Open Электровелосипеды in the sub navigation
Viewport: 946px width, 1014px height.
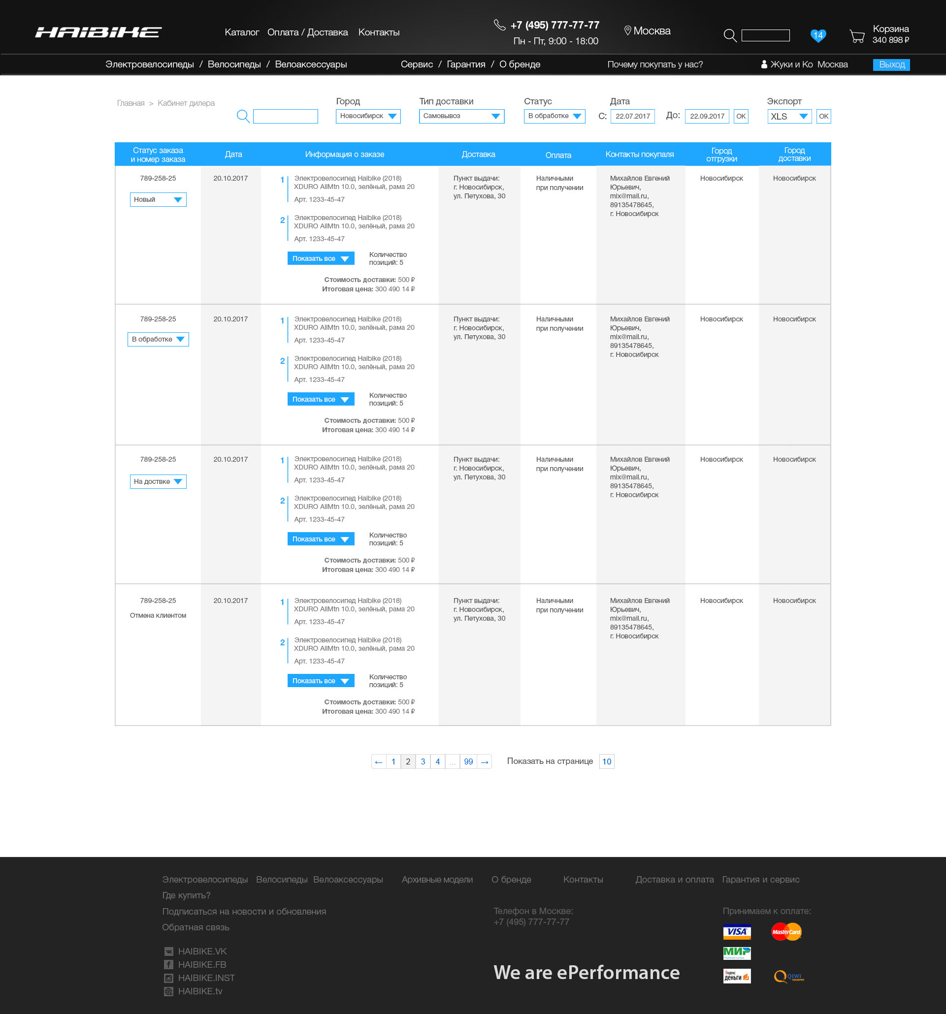pos(150,64)
